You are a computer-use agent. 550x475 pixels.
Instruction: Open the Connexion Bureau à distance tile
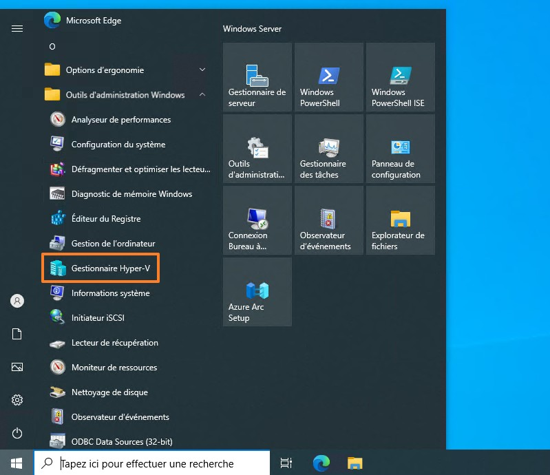(x=257, y=220)
